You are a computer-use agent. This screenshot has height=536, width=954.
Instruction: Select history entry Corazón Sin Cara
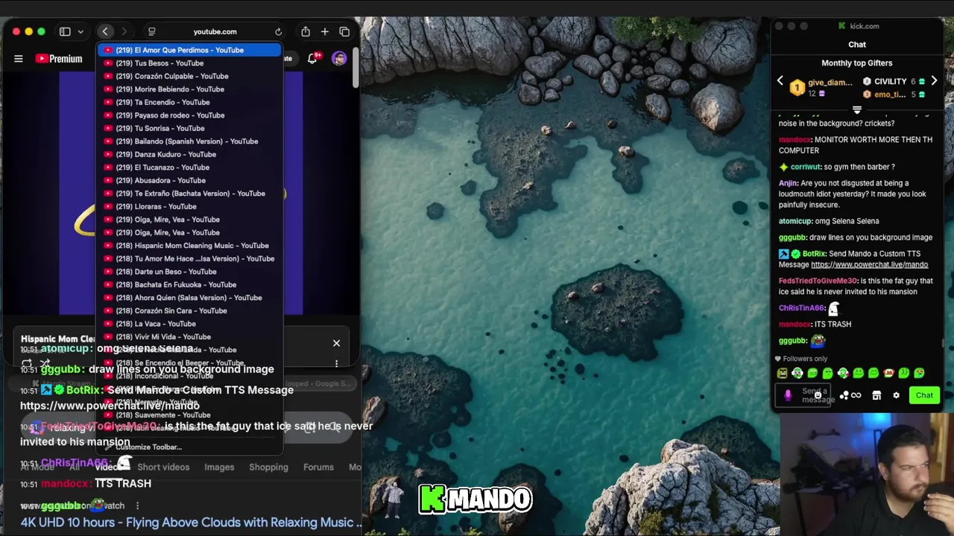(x=189, y=310)
